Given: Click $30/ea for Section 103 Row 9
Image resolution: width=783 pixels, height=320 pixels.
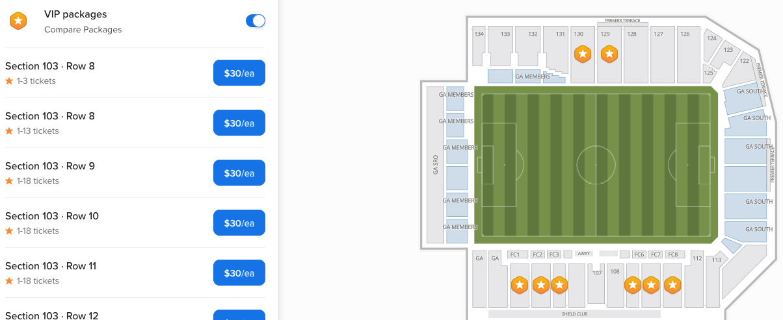Looking at the screenshot, I should click(x=239, y=173).
